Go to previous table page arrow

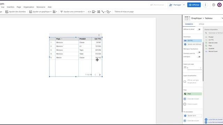(x=95, y=75)
